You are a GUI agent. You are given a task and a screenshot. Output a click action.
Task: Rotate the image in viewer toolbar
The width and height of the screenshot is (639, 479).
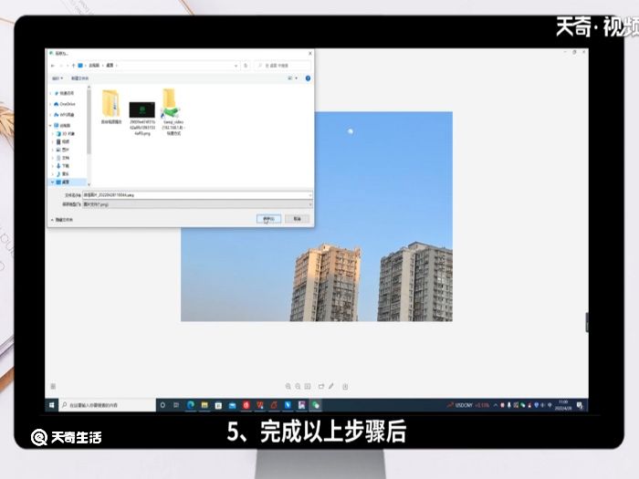coord(321,386)
